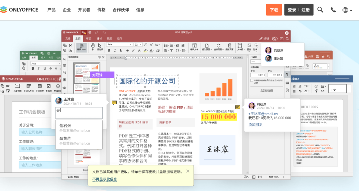This screenshot has width=359, height=191.
Task: Dismiss the document changed notification
Action: 188,171
